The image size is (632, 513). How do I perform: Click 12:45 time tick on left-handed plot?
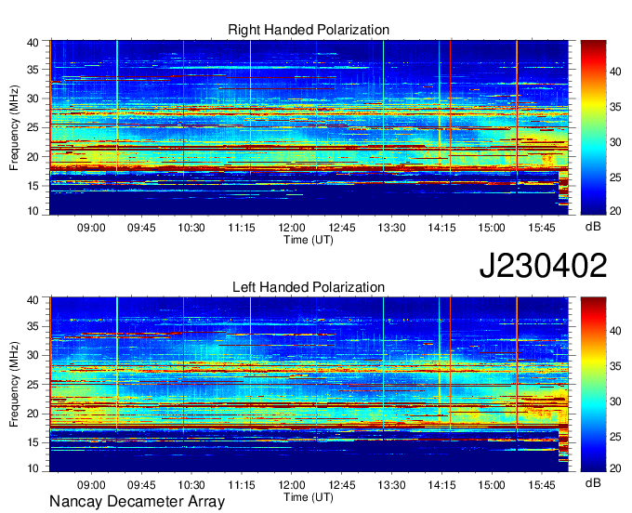(x=341, y=485)
